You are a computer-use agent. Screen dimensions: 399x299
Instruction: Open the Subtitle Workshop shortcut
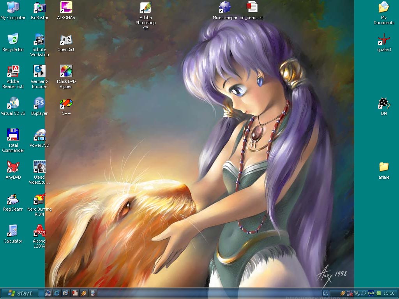pyautogui.click(x=39, y=39)
